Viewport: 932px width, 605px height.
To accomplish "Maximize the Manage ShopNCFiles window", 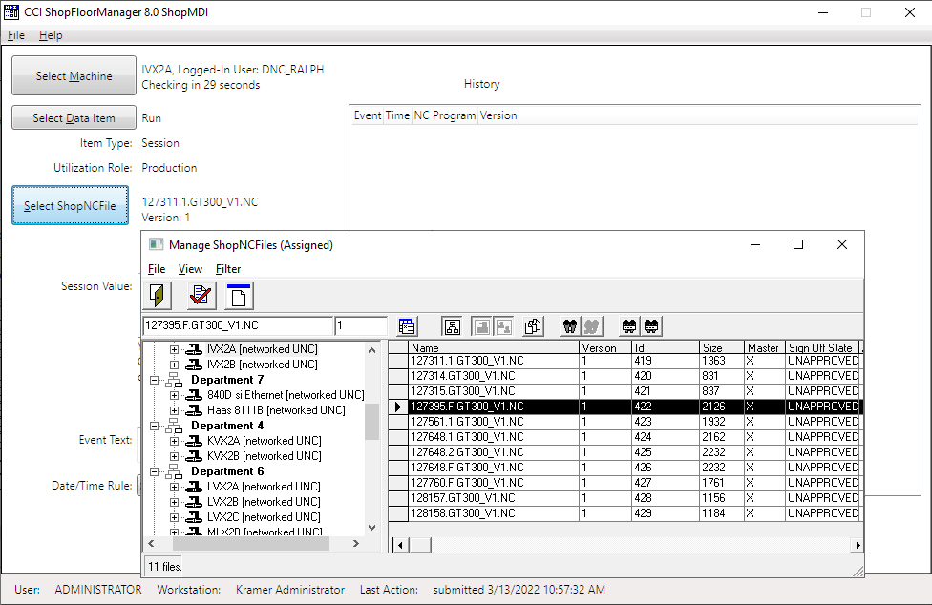I will (798, 244).
